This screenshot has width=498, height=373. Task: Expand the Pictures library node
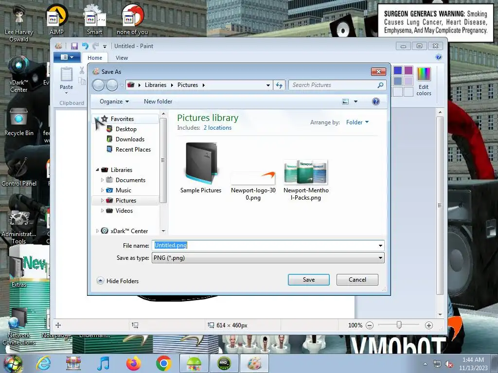(x=102, y=201)
